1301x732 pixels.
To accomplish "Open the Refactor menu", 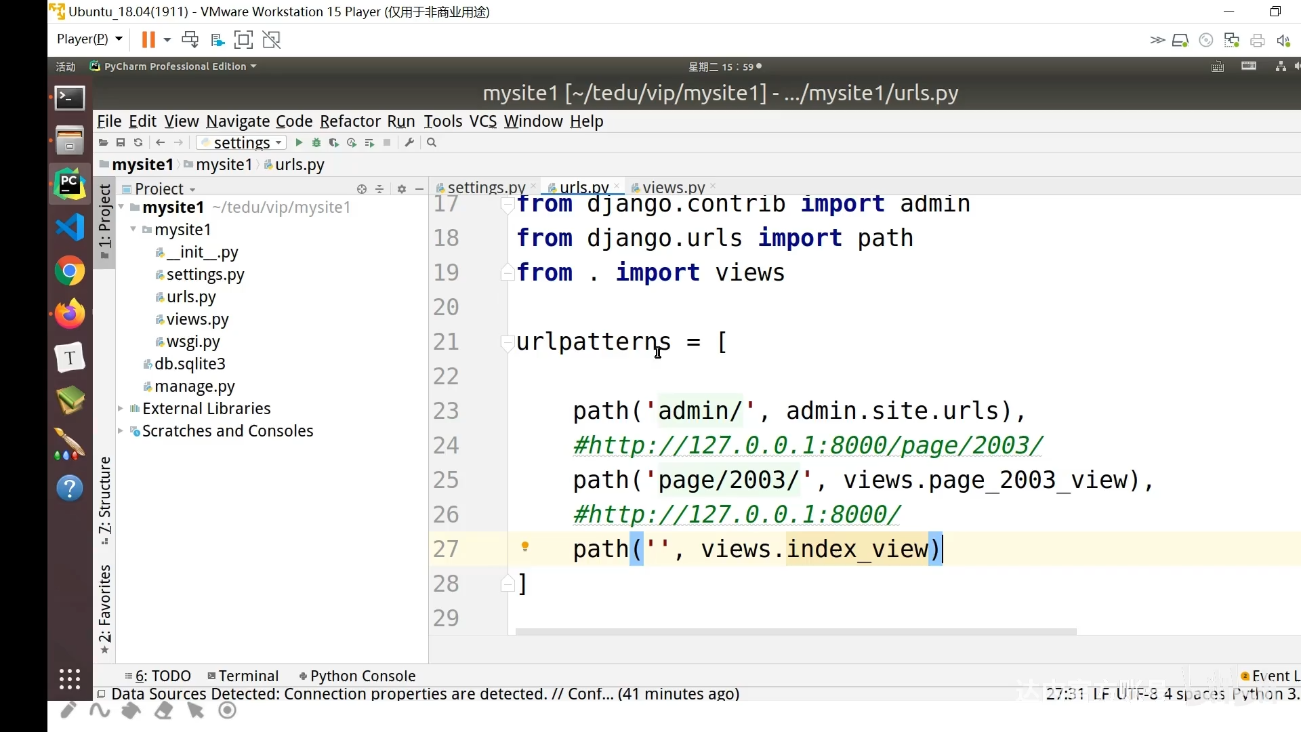I will point(350,121).
